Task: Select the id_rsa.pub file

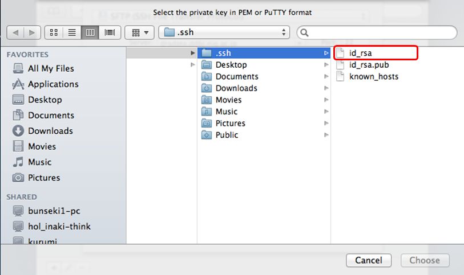Action: pyautogui.click(x=369, y=65)
